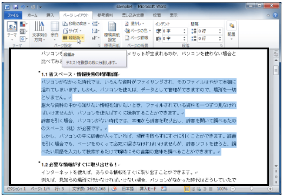Click the previous page browse button
This screenshot has width=282, height=195.
276,171
